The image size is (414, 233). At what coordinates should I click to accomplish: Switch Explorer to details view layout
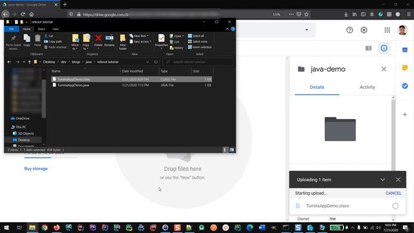[224, 150]
